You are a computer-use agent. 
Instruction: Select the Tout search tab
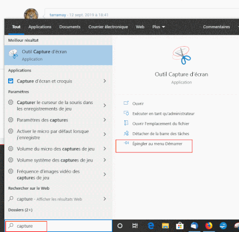coord(16,27)
